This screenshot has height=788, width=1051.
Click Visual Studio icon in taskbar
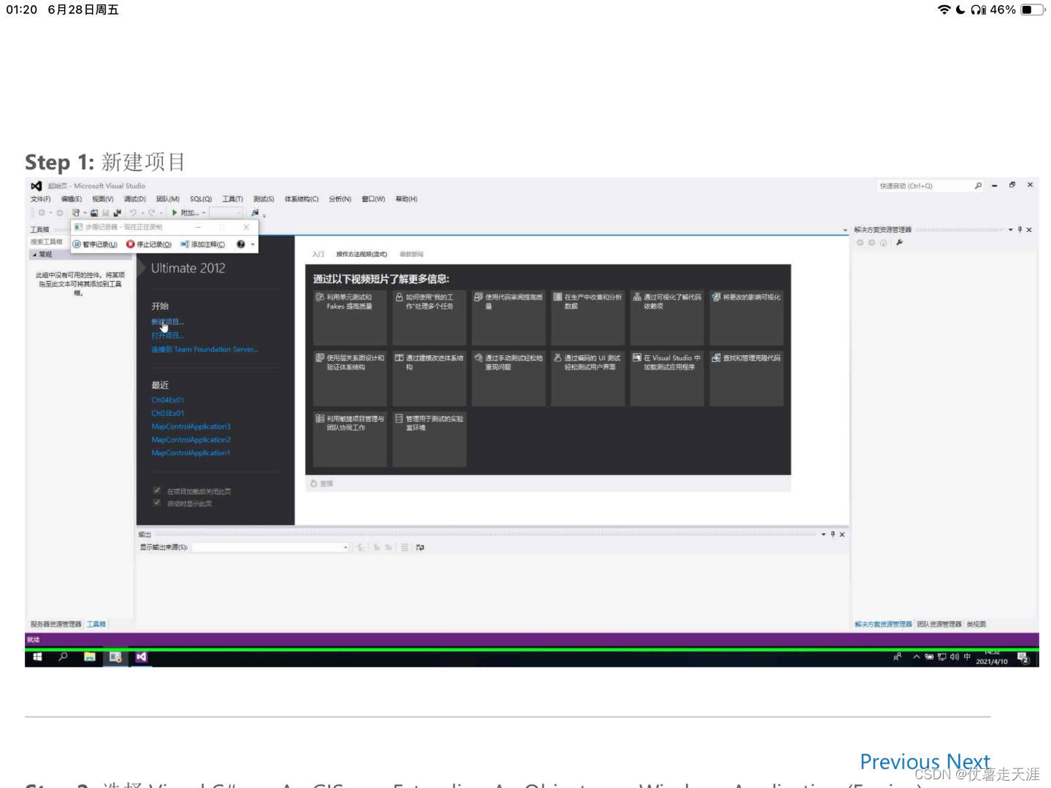(x=142, y=657)
